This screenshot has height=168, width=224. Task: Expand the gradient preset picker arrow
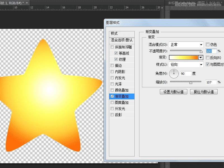tap(200, 58)
